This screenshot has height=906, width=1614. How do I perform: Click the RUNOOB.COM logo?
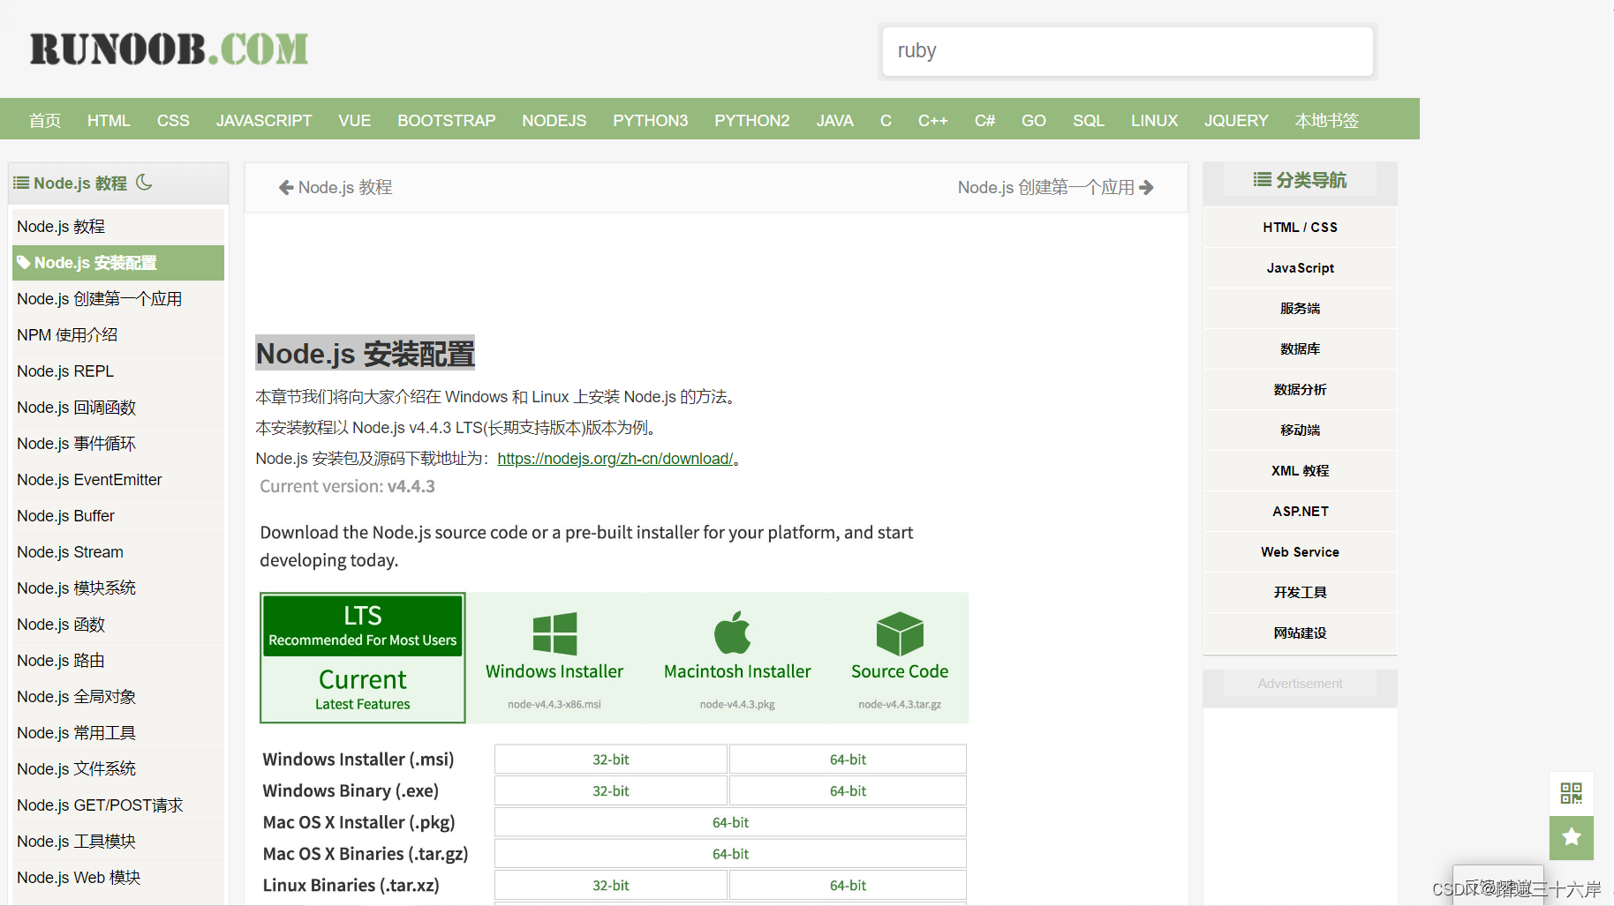click(x=169, y=49)
